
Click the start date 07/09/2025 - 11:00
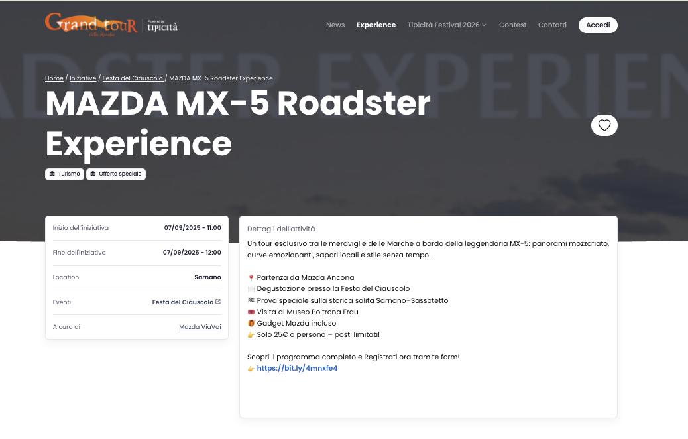pos(193,228)
